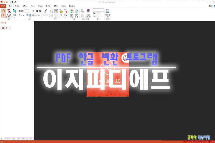
Task: Click the print icon in quick access bar
Action: click(x=10, y=2)
